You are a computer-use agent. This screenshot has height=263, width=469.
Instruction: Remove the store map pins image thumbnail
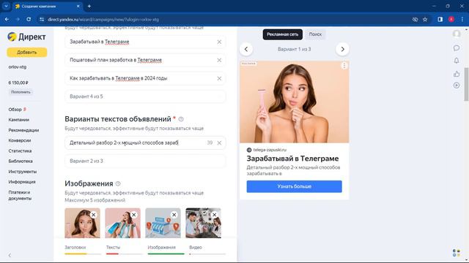point(174,215)
